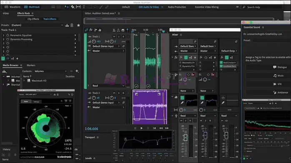Open Essential Video Mixing workspace
Viewport: 291px width, 163px height.
coord(206,7)
